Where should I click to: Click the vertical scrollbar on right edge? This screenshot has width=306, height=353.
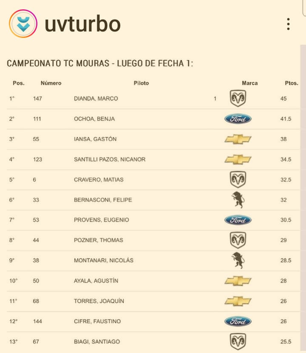point(303,198)
